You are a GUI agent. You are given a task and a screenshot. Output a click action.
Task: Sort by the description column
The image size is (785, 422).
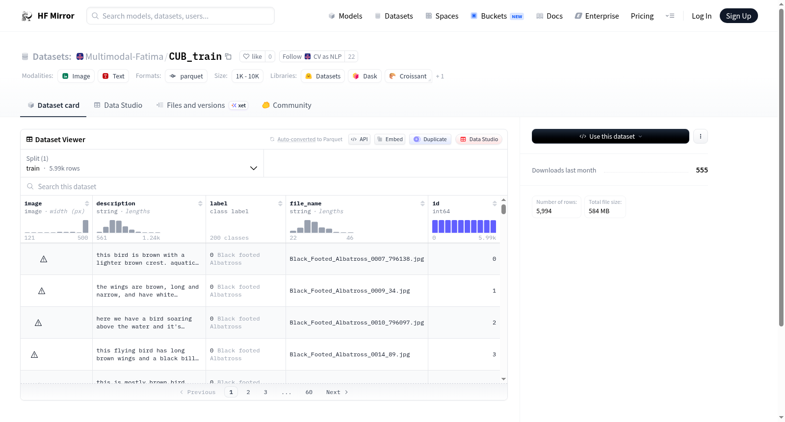pyautogui.click(x=200, y=203)
